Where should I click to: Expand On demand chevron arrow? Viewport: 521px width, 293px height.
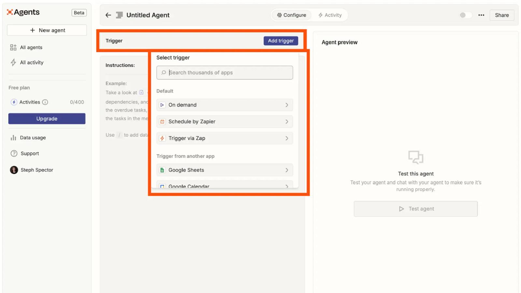(x=287, y=105)
